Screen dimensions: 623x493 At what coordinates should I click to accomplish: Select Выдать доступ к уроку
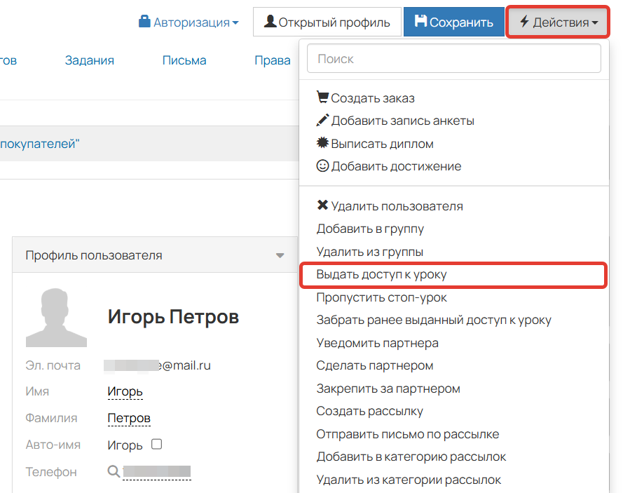[x=381, y=274]
